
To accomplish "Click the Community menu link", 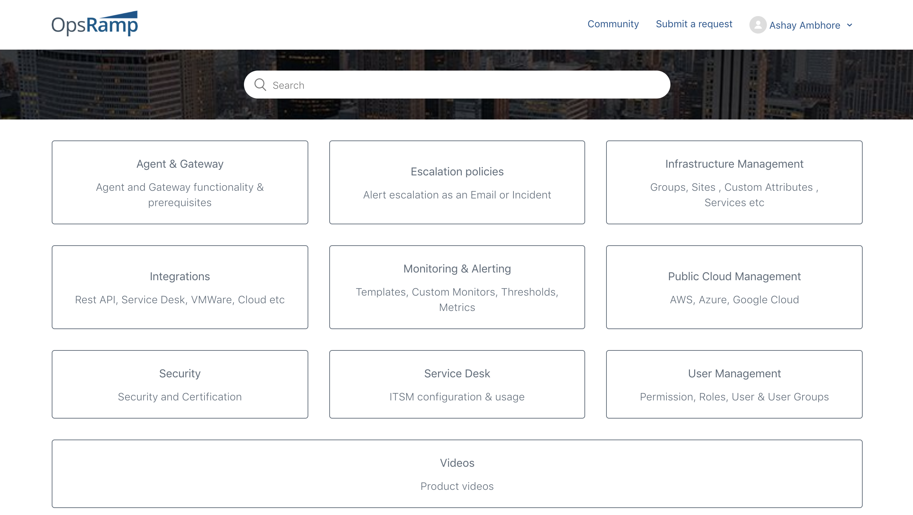I will [x=613, y=24].
